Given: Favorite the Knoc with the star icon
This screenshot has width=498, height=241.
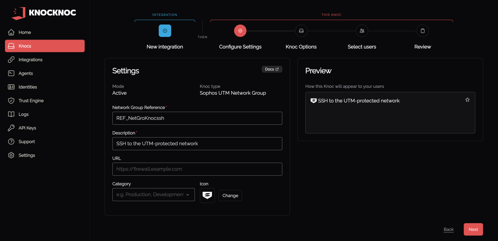Looking at the screenshot, I should pyautogui.click(x=467, y=100).
